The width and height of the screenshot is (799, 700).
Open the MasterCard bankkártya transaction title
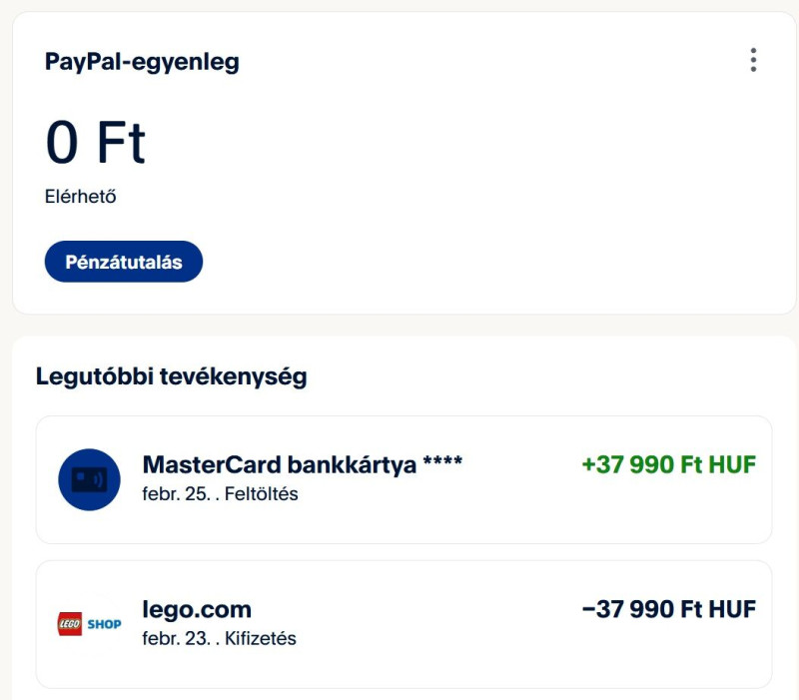tap(279, 464)
